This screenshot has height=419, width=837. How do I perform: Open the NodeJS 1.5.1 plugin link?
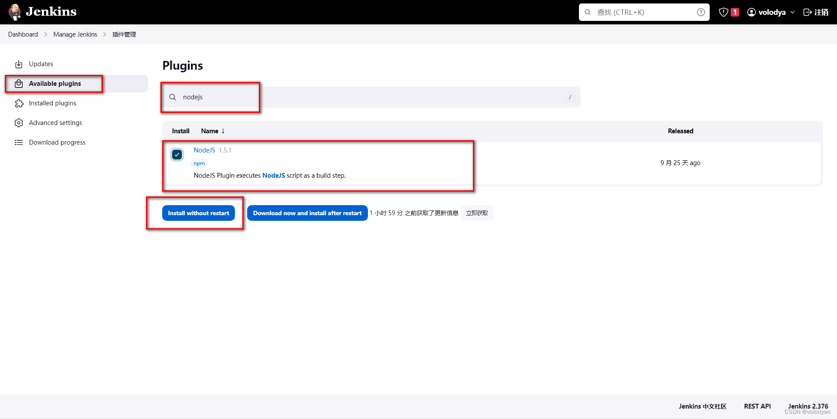[204, 150]
